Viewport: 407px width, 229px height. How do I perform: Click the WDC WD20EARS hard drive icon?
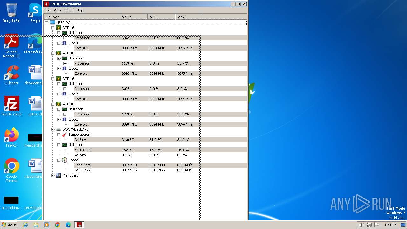(x=59, y=129)
